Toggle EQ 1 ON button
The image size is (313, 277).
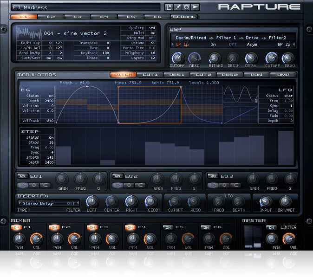[x=23, y=176]
